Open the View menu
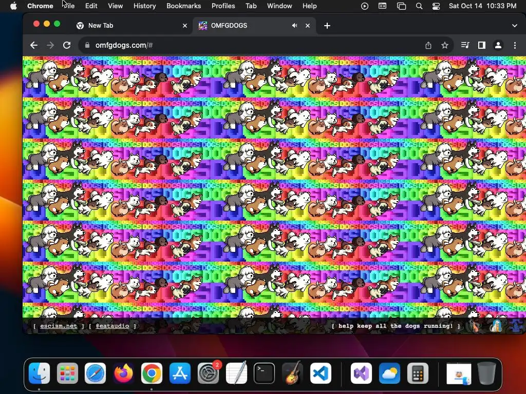Image resolution: width=526 pixels, height=394 pixels. pos(116,6)
